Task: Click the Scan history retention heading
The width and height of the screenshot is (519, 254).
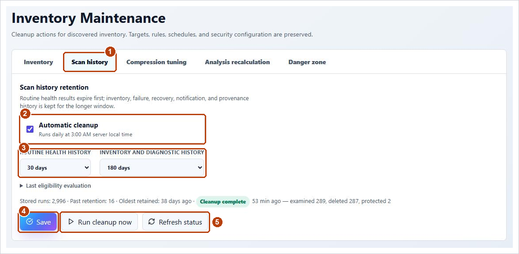Action: [54, 87]
